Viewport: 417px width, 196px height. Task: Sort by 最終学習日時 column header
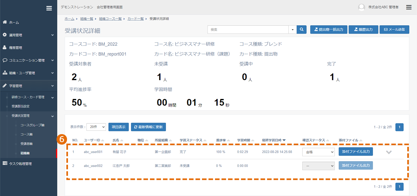[x=274, y=140]
